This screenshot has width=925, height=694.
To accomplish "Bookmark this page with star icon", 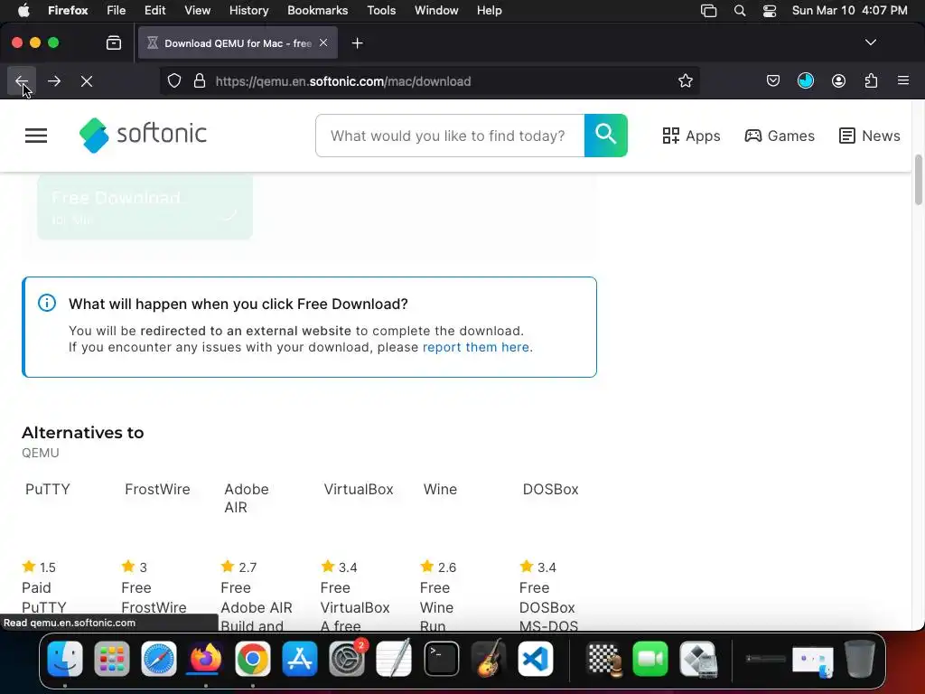I will pos(685,80).
